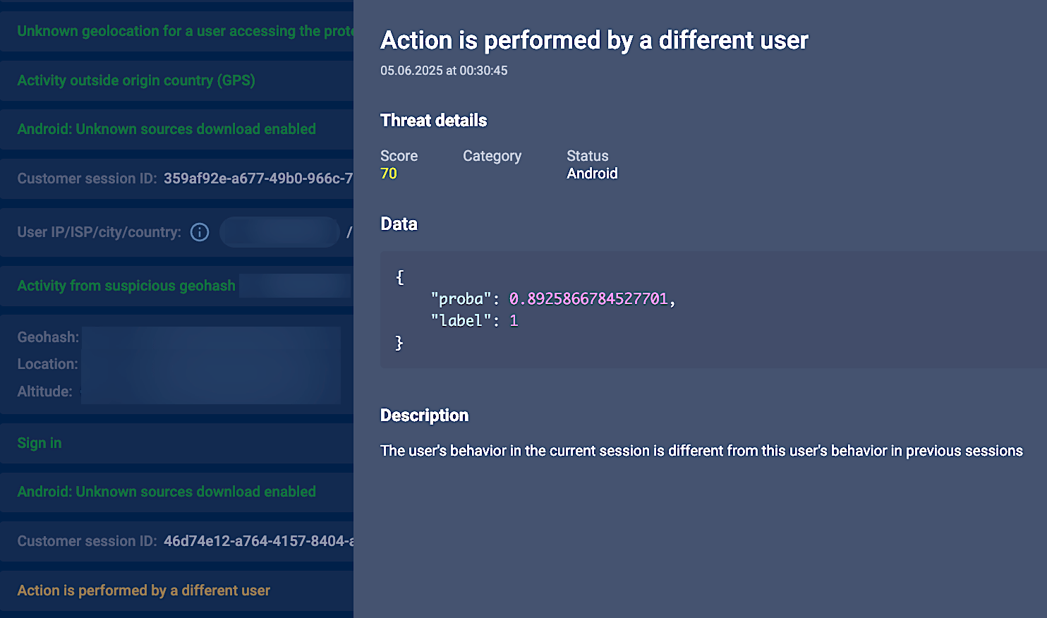Click the blurred User IP value
Screen dimensions: 1047x618
click(279, 232)
